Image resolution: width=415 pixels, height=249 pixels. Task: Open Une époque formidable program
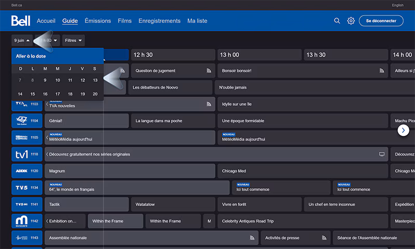(303, 121)
